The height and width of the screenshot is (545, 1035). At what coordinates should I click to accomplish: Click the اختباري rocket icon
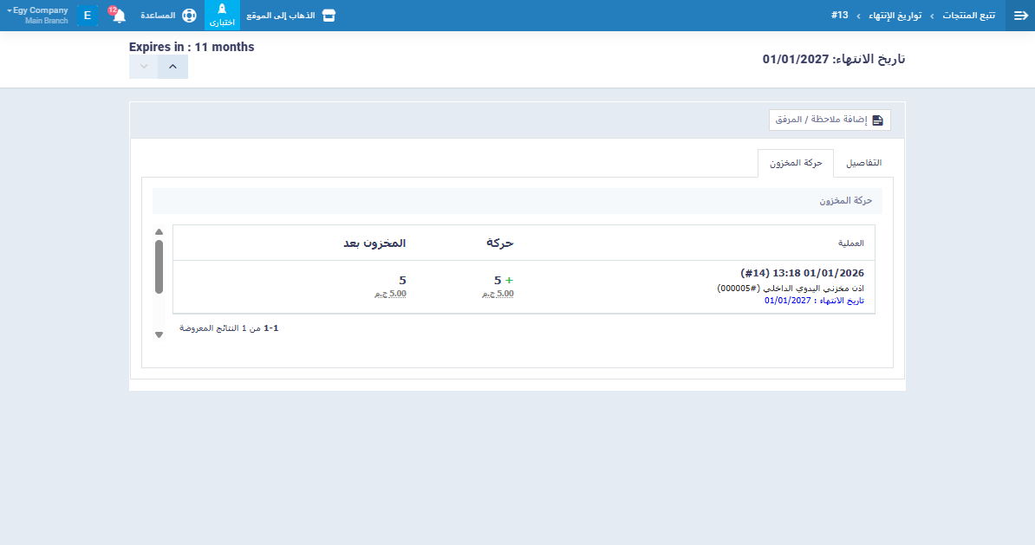222,10
